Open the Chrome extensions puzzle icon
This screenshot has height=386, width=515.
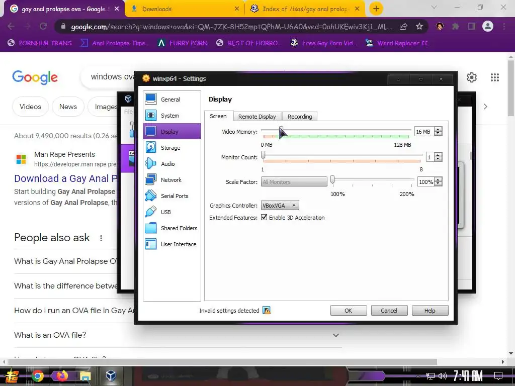[456, 26]
